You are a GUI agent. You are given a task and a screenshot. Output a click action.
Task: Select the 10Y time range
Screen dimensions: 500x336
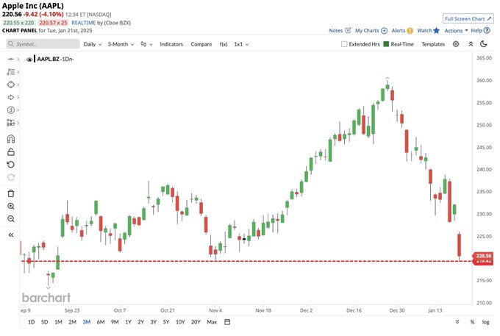pos(180,322)
